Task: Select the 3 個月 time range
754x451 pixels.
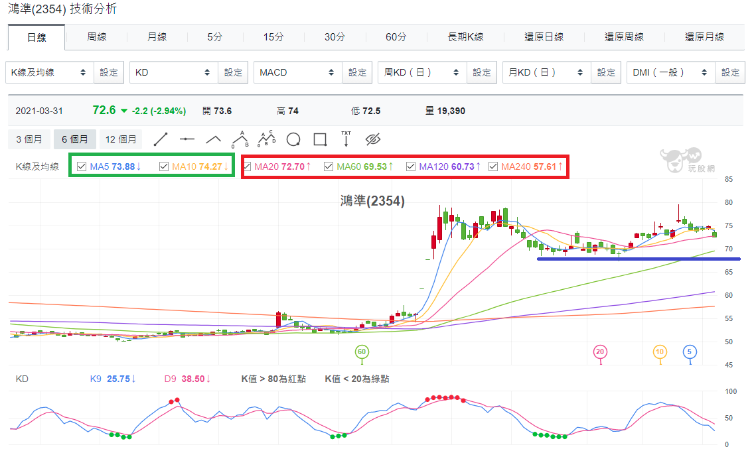Action: (x=29, y=139)
